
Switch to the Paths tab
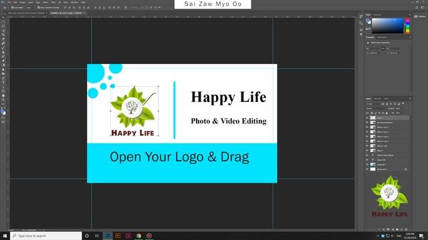pos(386,99)
